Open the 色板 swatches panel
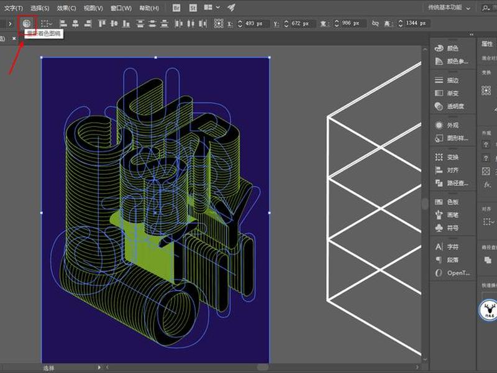Screen dimensions: 497x373 (x=447, y=201)
